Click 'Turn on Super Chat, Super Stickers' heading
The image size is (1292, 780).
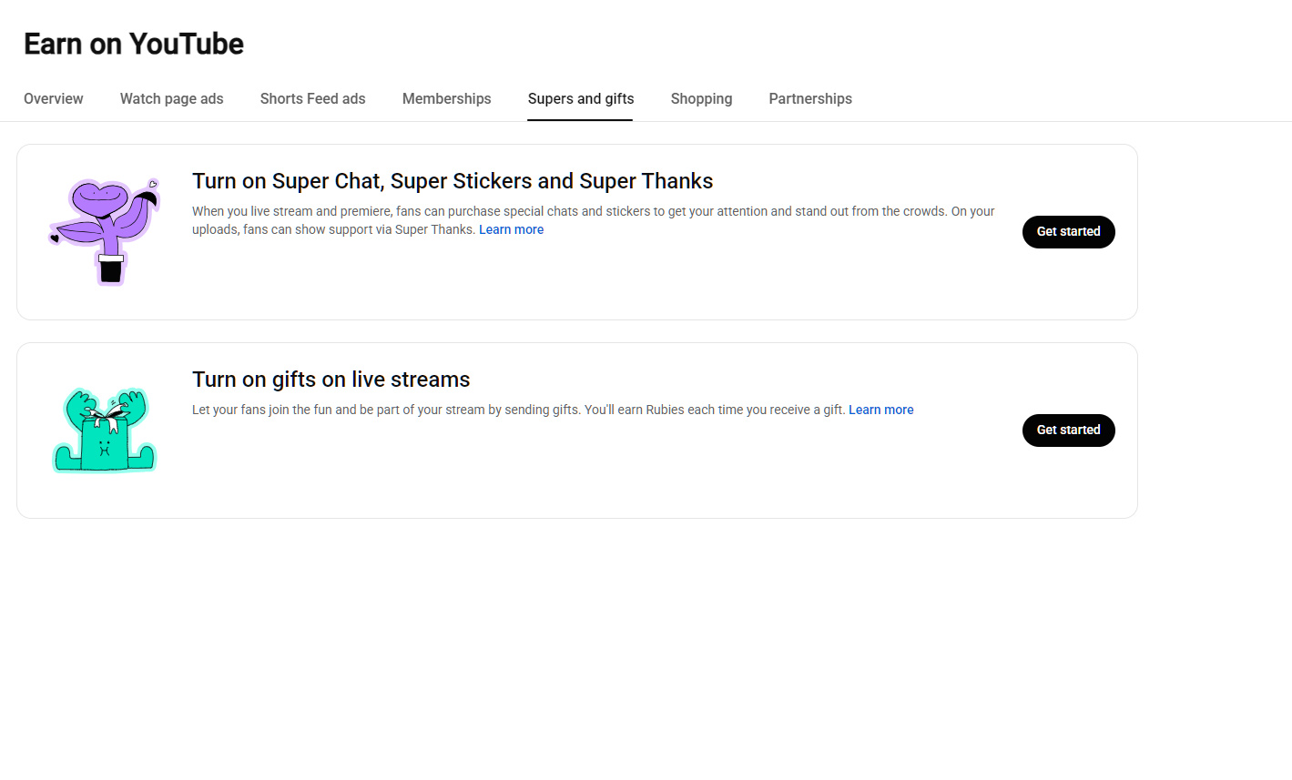click(x=453, y=181)
